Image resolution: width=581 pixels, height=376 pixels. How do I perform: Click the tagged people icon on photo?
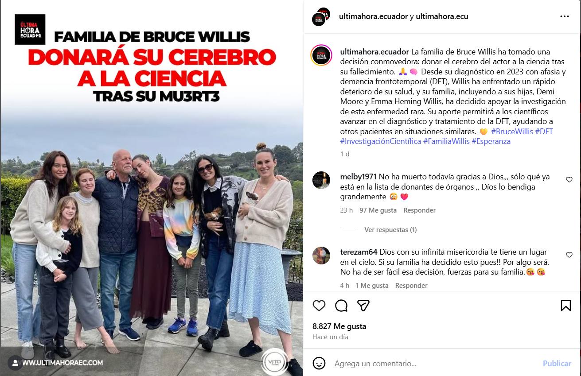pos(15,363)
